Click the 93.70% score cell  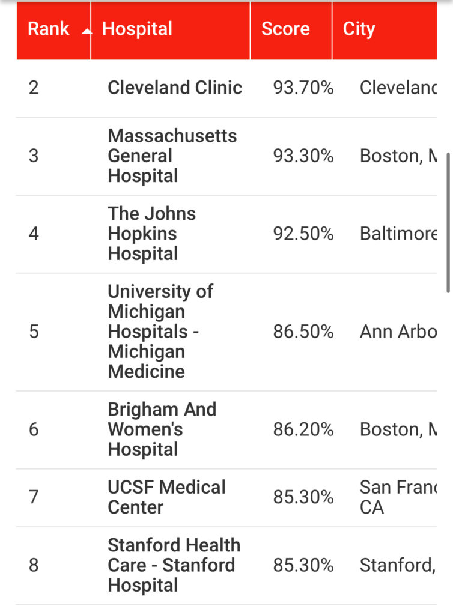[303, 88]
